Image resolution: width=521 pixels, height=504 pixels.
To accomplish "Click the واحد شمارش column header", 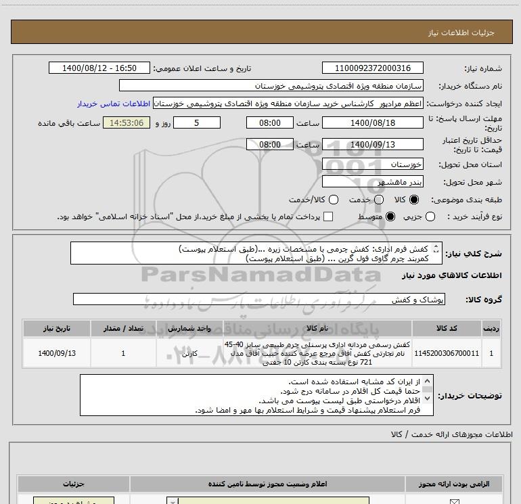I will 189,328.
